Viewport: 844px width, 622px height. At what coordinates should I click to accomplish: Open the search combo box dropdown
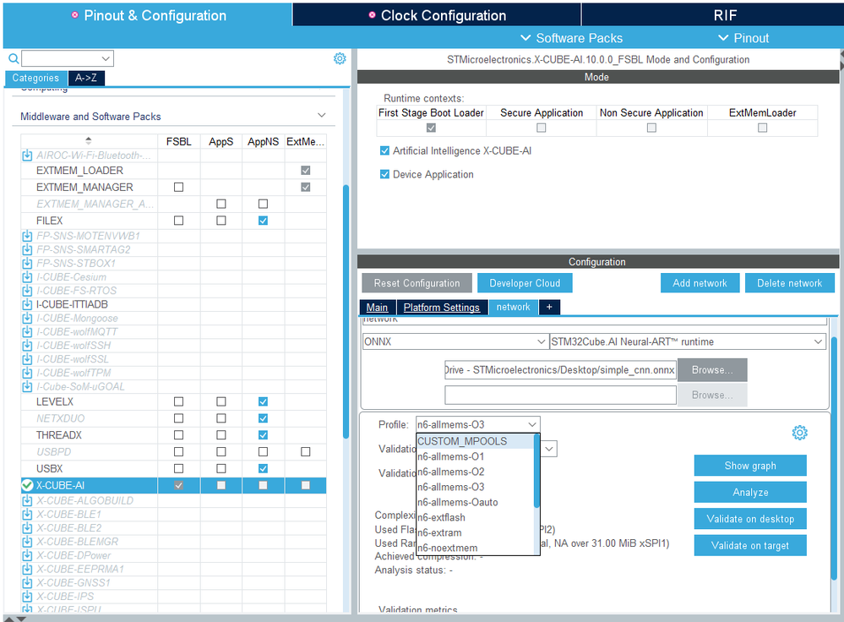pos(106,58)
